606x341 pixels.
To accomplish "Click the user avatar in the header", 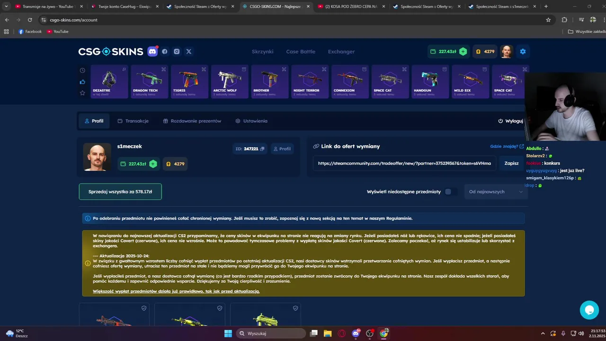I will point(507,51).
